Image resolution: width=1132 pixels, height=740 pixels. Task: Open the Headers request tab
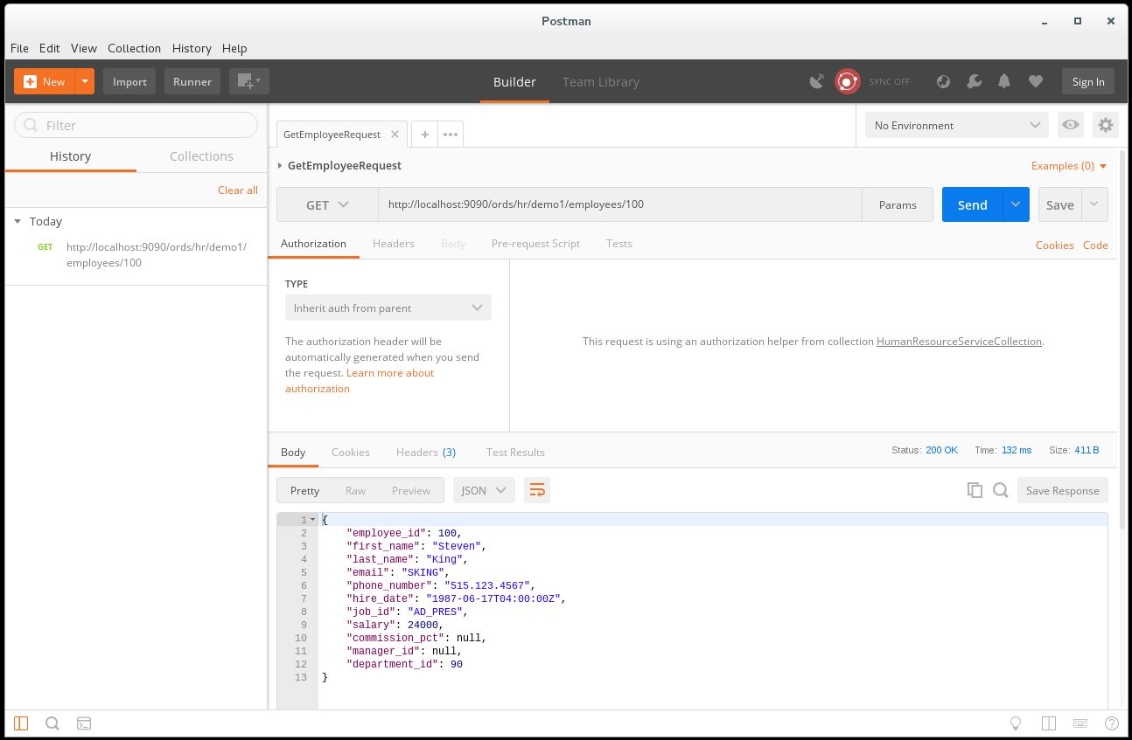pos(393,244)
